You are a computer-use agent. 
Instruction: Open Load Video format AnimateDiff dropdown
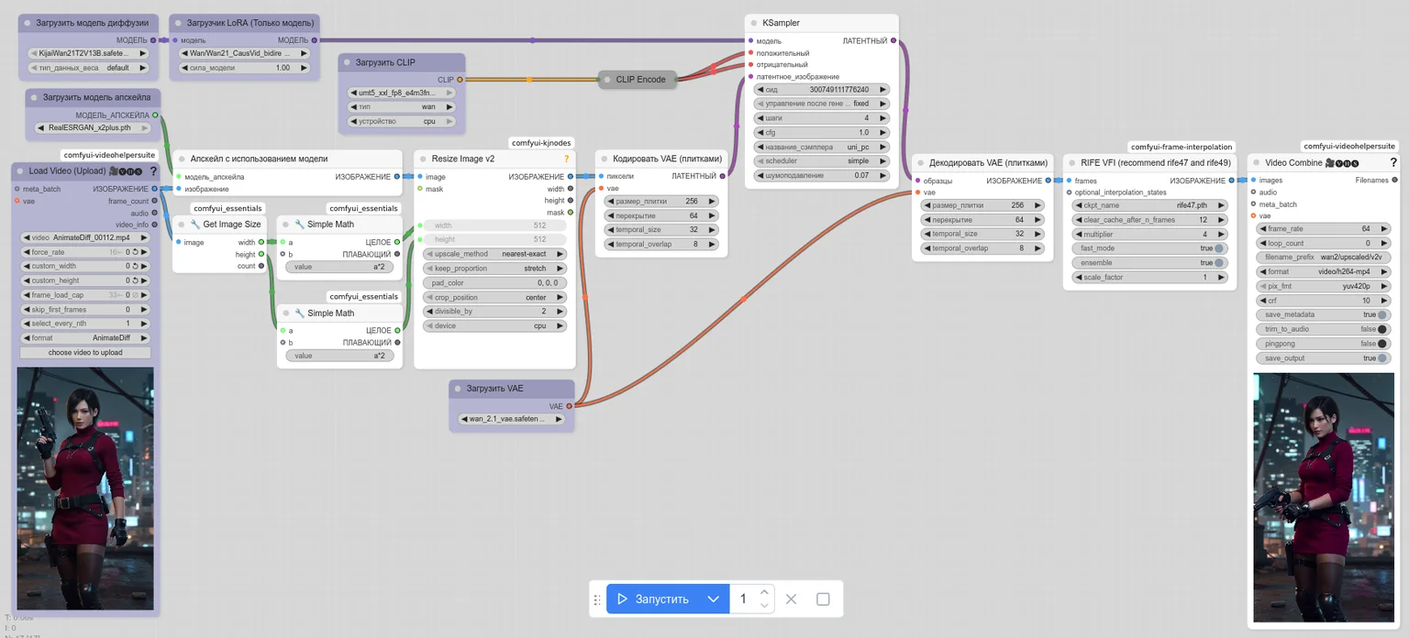pyautogui.click(x=85, y=338)
